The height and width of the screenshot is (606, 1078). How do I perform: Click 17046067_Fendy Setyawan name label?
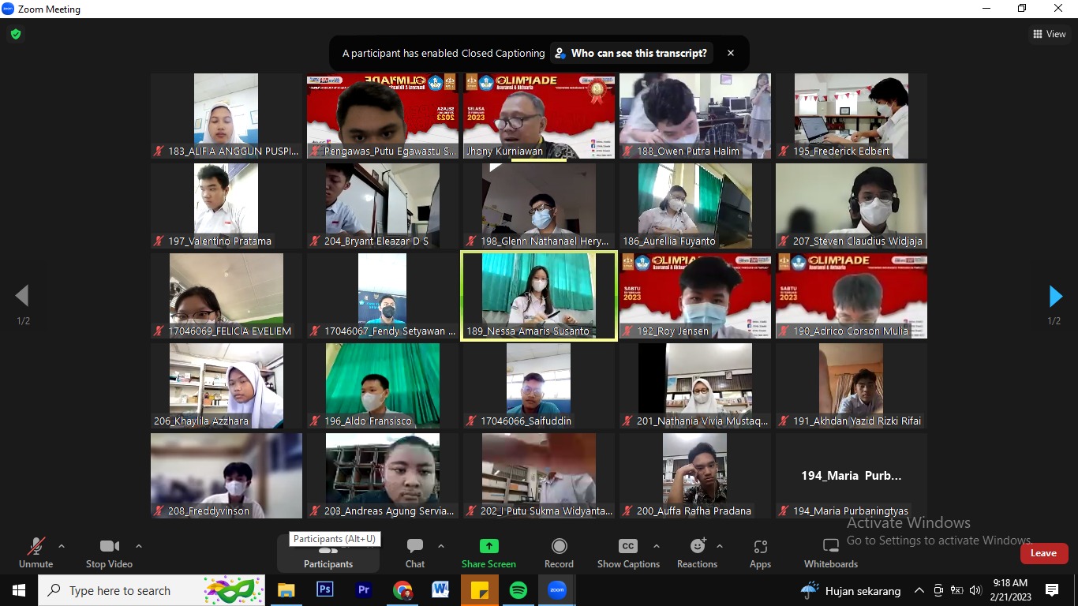[384, 331]
